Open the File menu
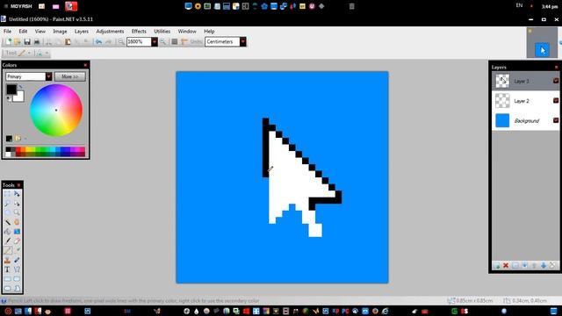The width and height of the screenshot is (562, 316). pyautogui.click(x=8, y=32)
